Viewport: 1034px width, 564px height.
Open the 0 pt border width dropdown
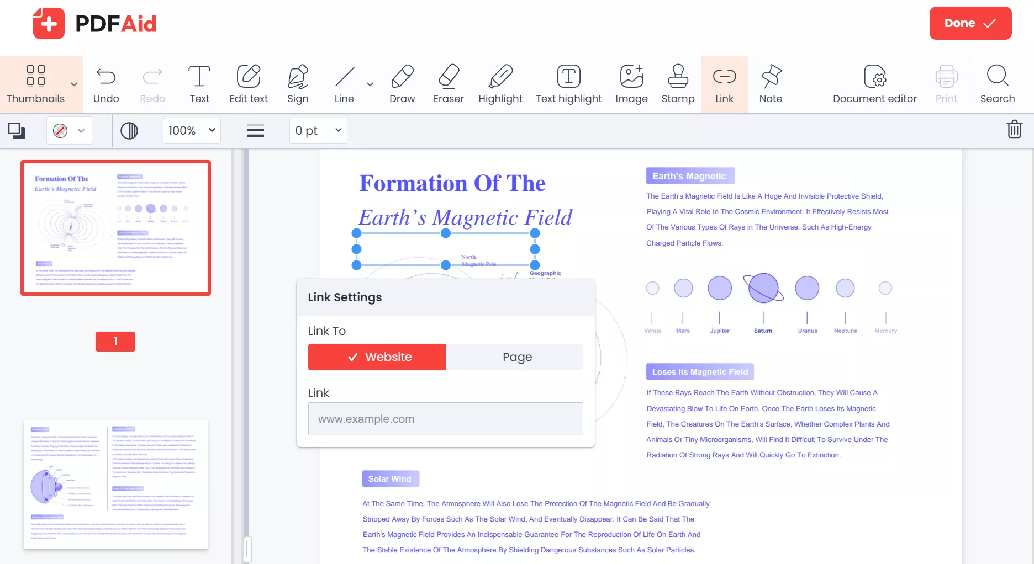tap(318, 131)
